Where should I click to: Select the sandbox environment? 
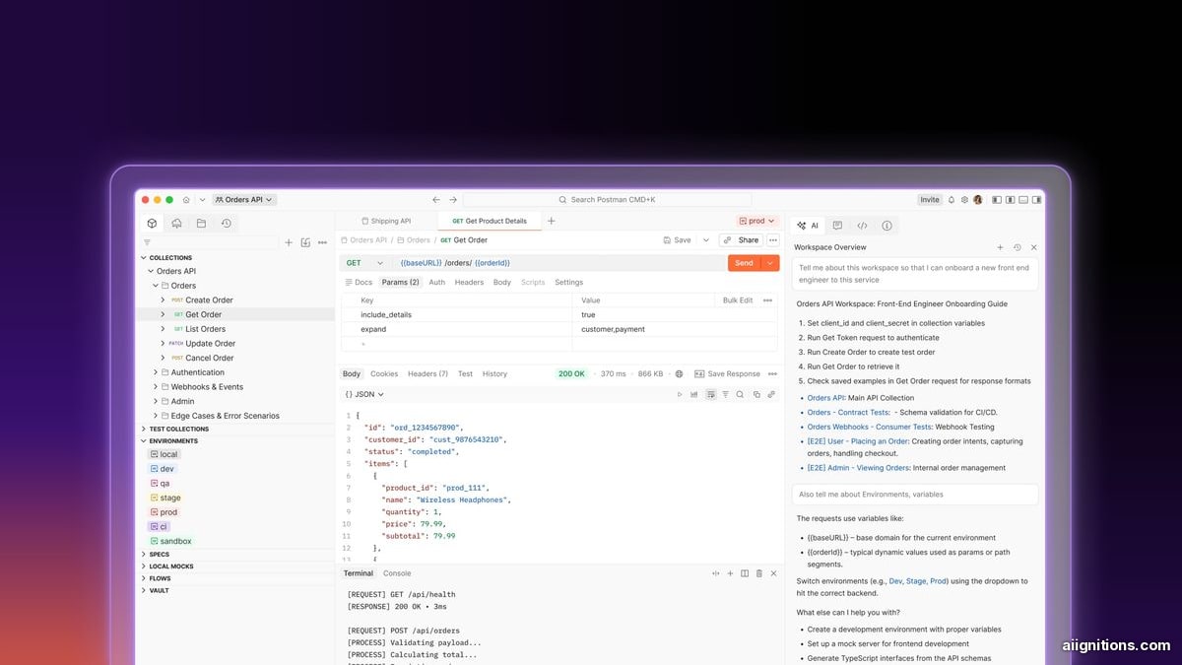(170, 541)
